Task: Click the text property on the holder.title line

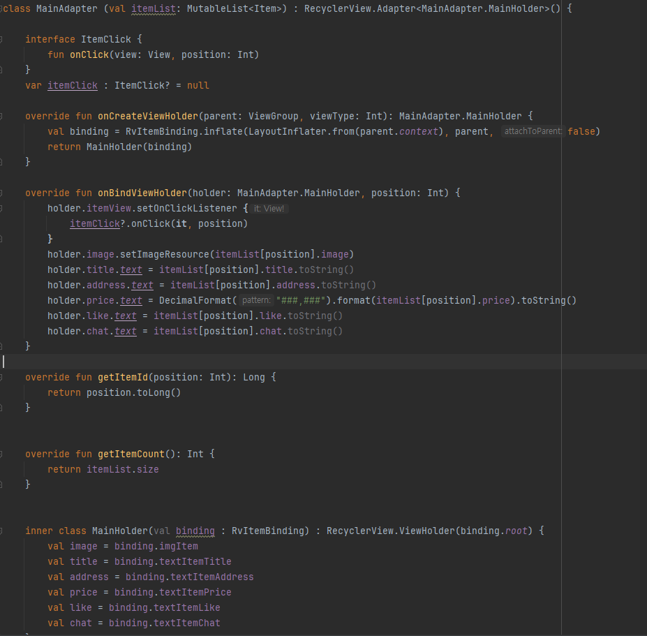Action: point(131,270)
